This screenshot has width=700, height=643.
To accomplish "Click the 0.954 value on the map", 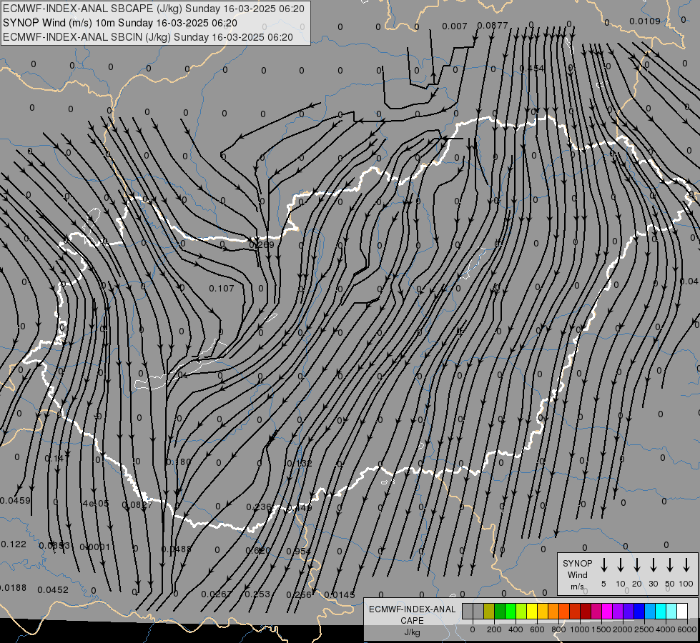I will [298, 551].
